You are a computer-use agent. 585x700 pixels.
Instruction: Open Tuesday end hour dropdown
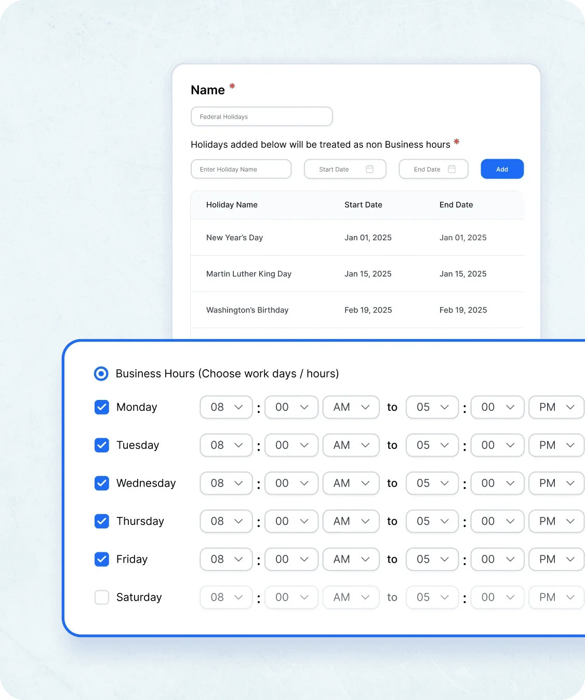(432, 445)
